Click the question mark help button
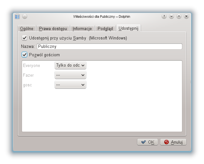The width and height of the screenshot is (204, 164). 164,16
